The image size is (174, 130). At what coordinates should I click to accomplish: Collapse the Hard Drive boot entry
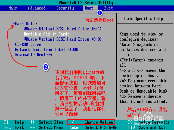coord(25,24)
